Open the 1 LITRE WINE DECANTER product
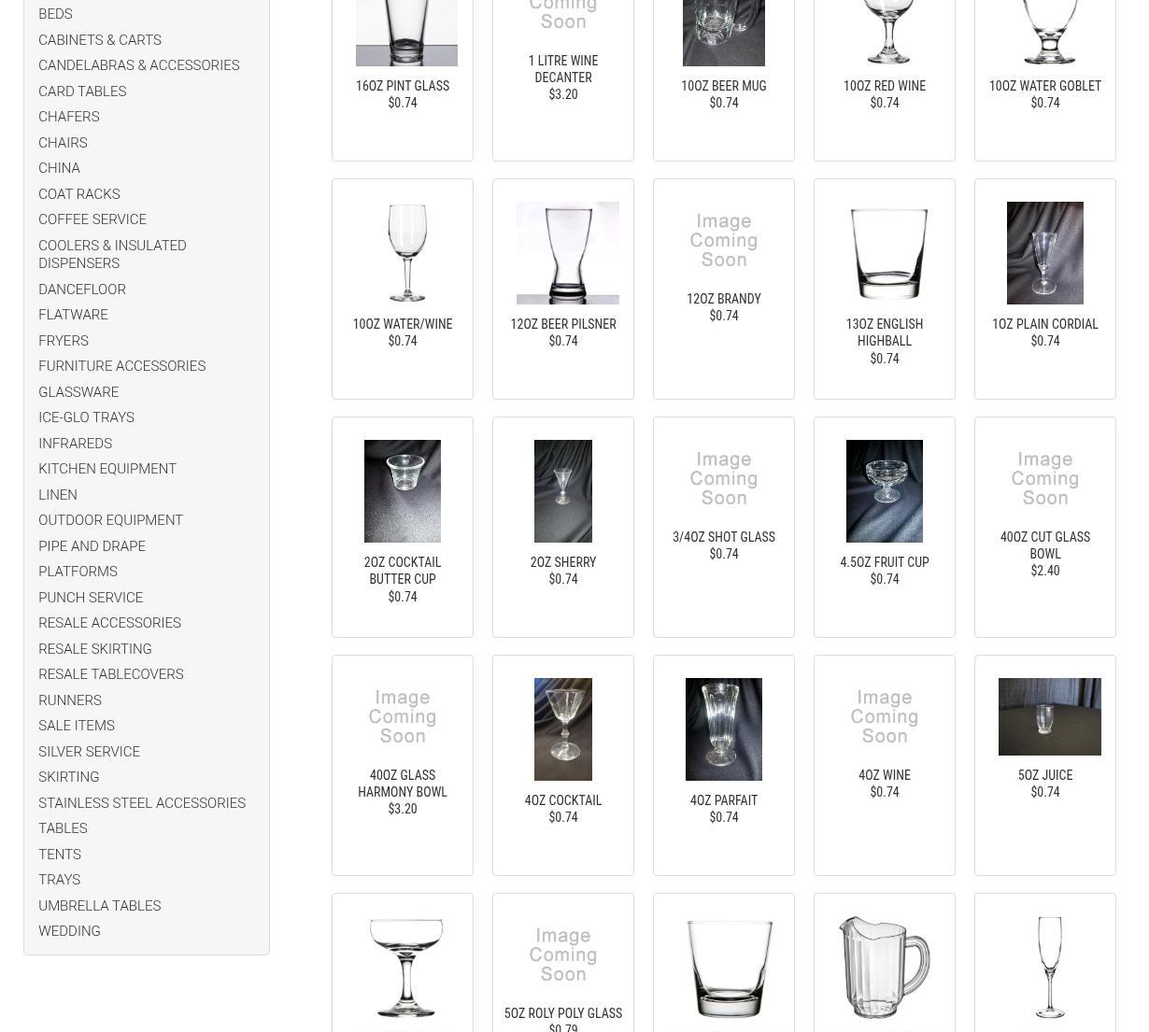 tap(563, 69)
